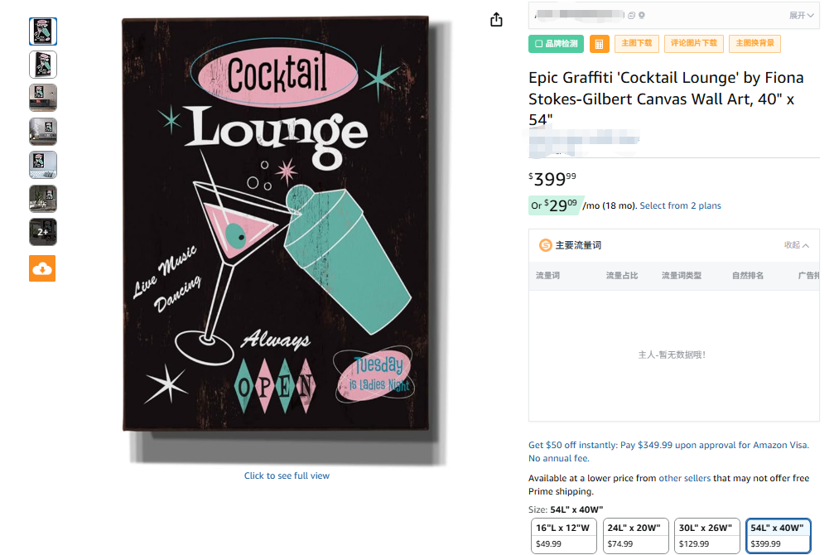Open the 'other sellers' link
834x555 pixels.
(684, 478)
